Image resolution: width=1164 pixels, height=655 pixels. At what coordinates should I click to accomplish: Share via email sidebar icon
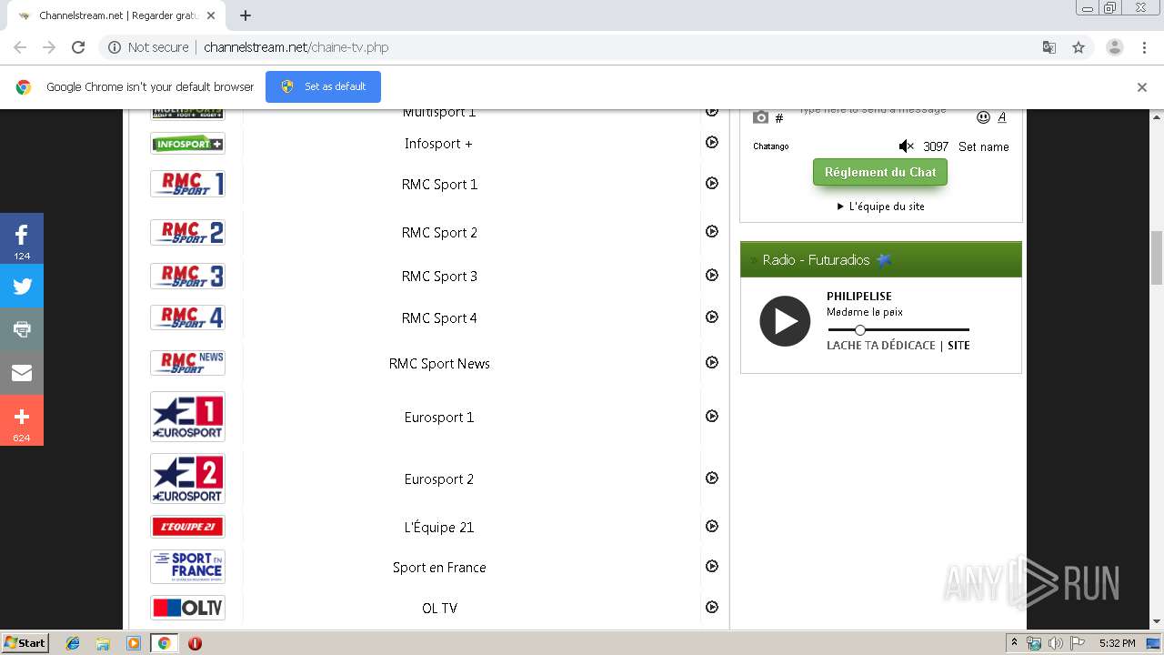22,373
